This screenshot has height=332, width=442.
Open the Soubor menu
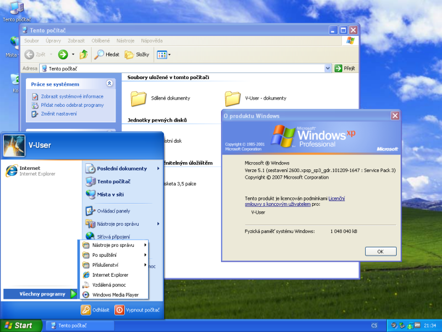tap(31, 40)
